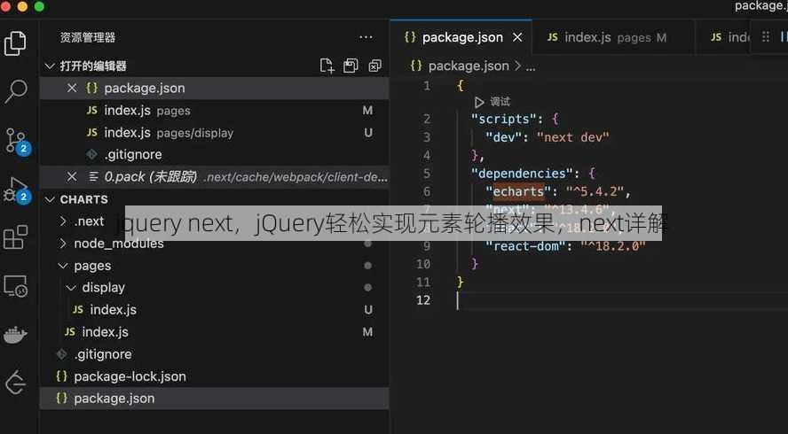Viewport: 788px width, 434px height.
Task: Click the "^5.4.2" version string
Action: coord(595,191)
